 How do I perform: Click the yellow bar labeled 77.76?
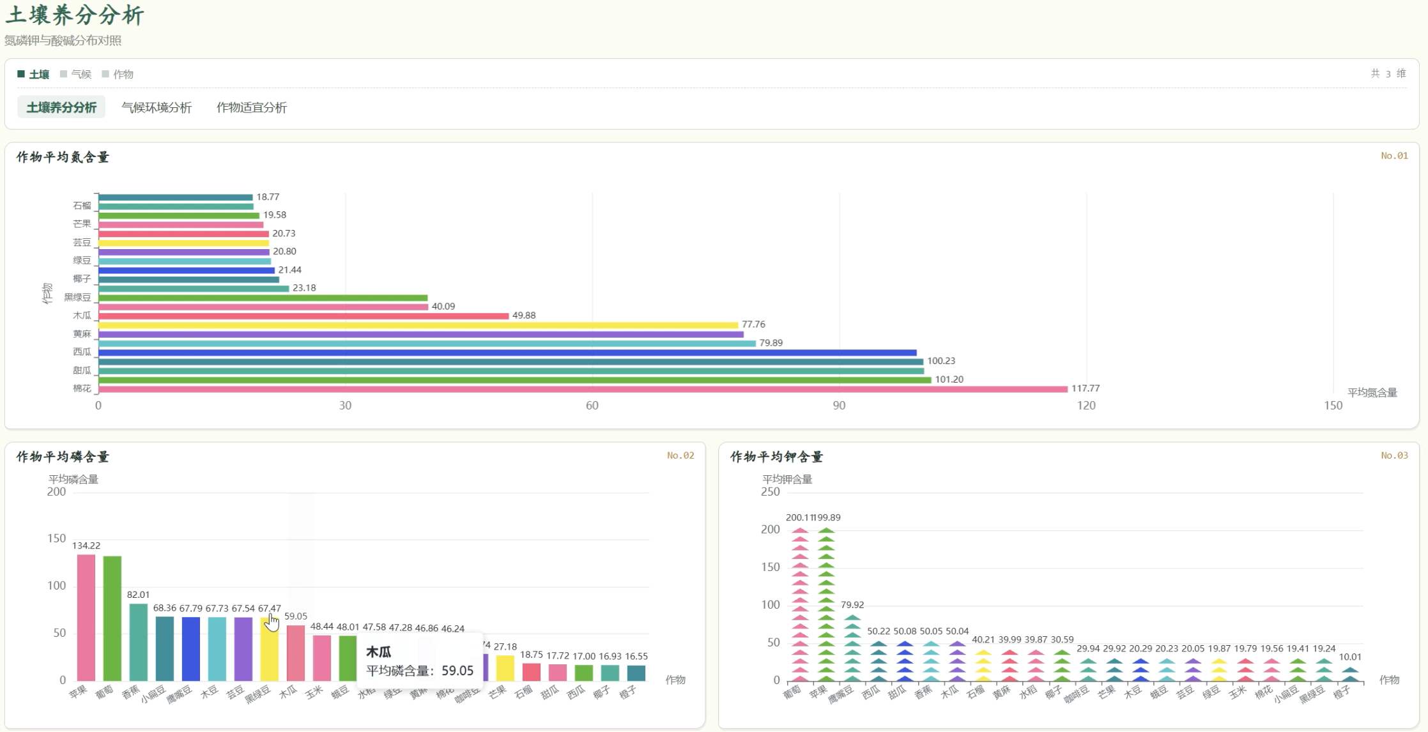coord(418,325)
